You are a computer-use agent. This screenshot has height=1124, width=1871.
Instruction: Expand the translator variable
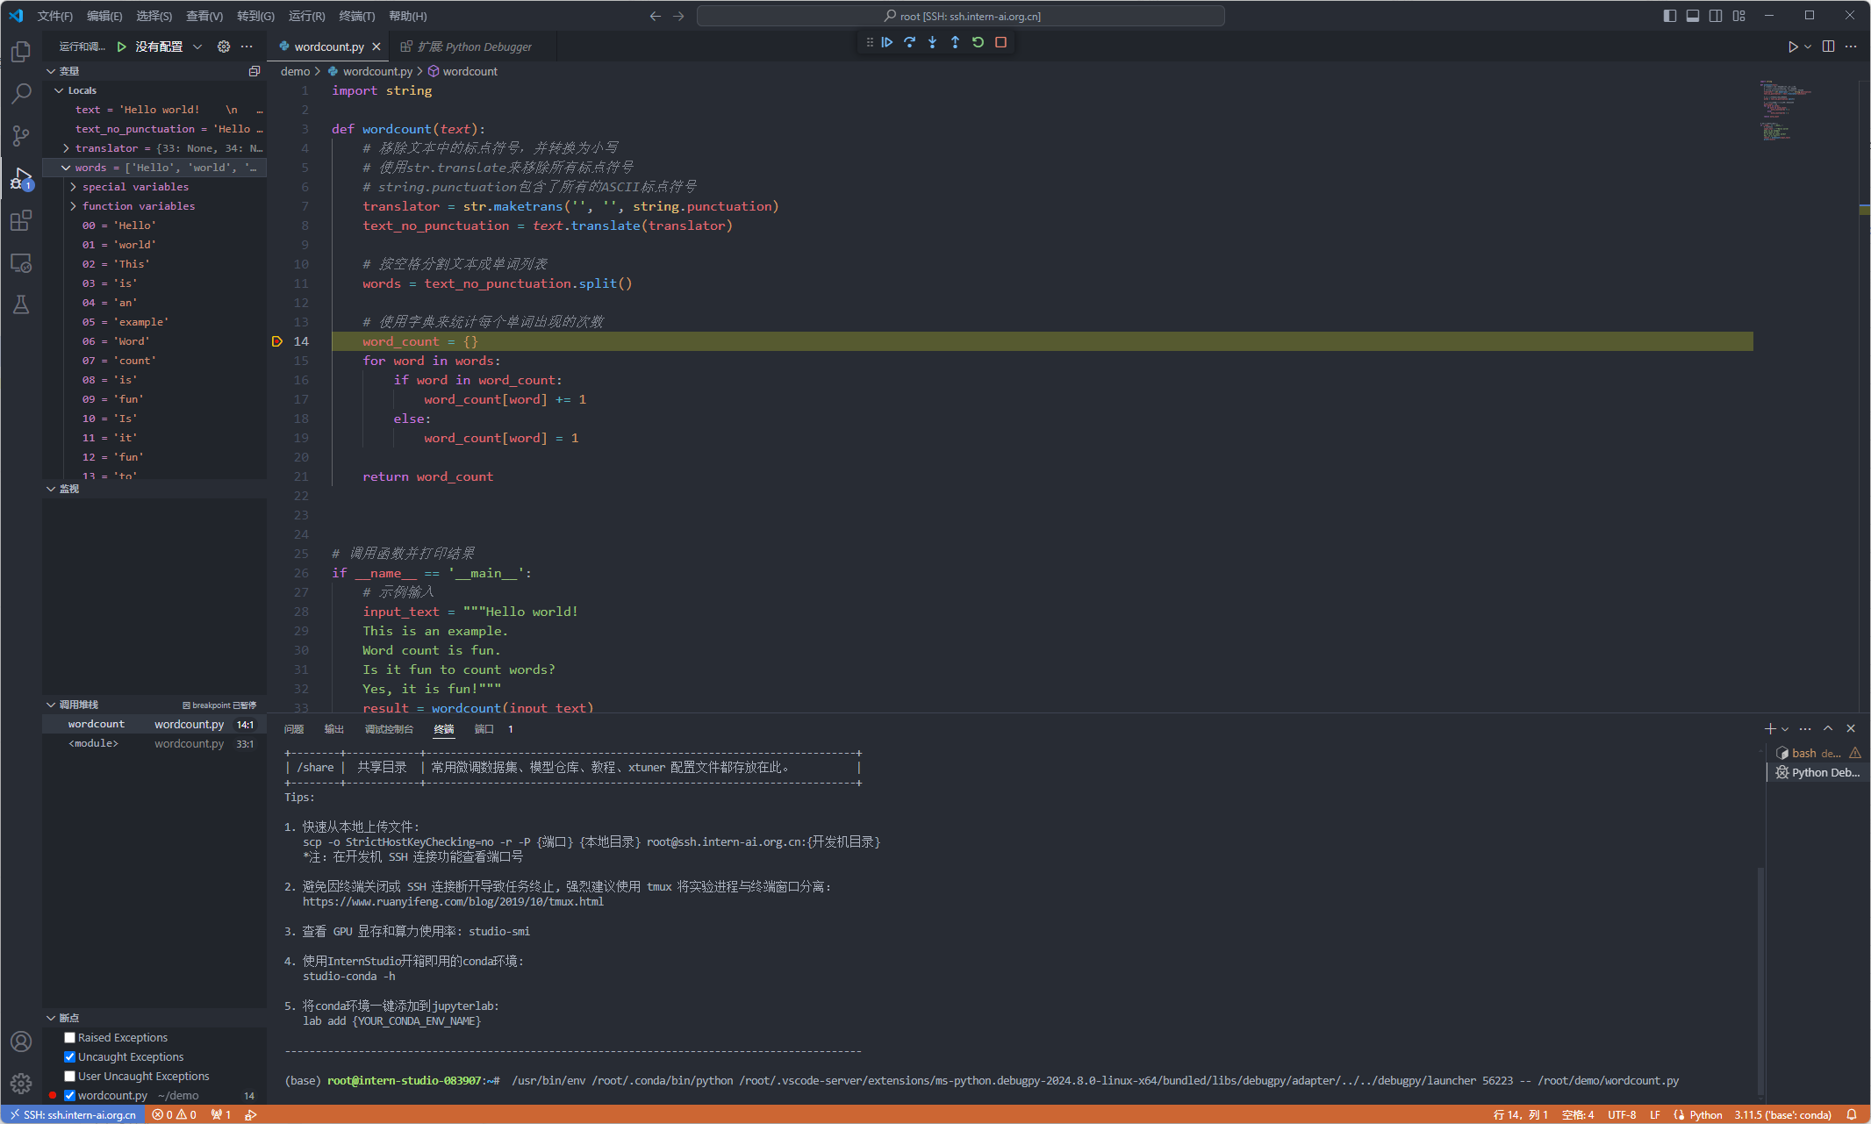[x=67, y=148]
